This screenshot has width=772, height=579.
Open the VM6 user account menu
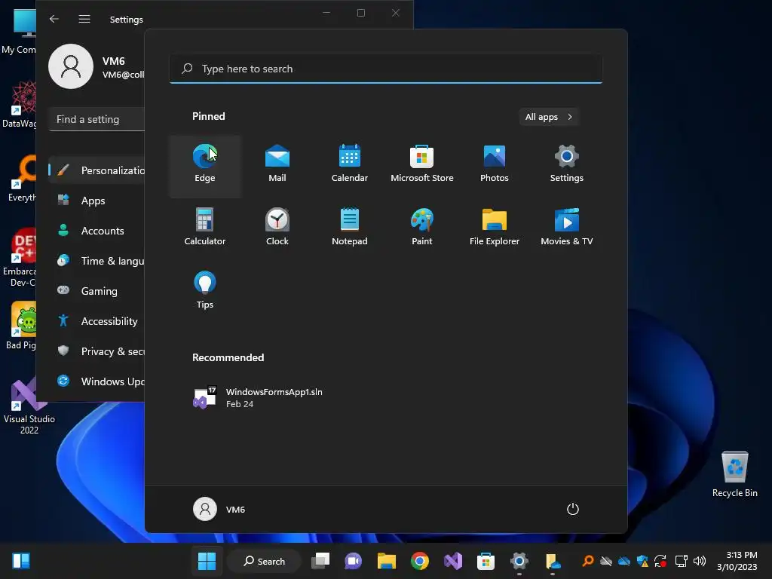tap(219, 509)
